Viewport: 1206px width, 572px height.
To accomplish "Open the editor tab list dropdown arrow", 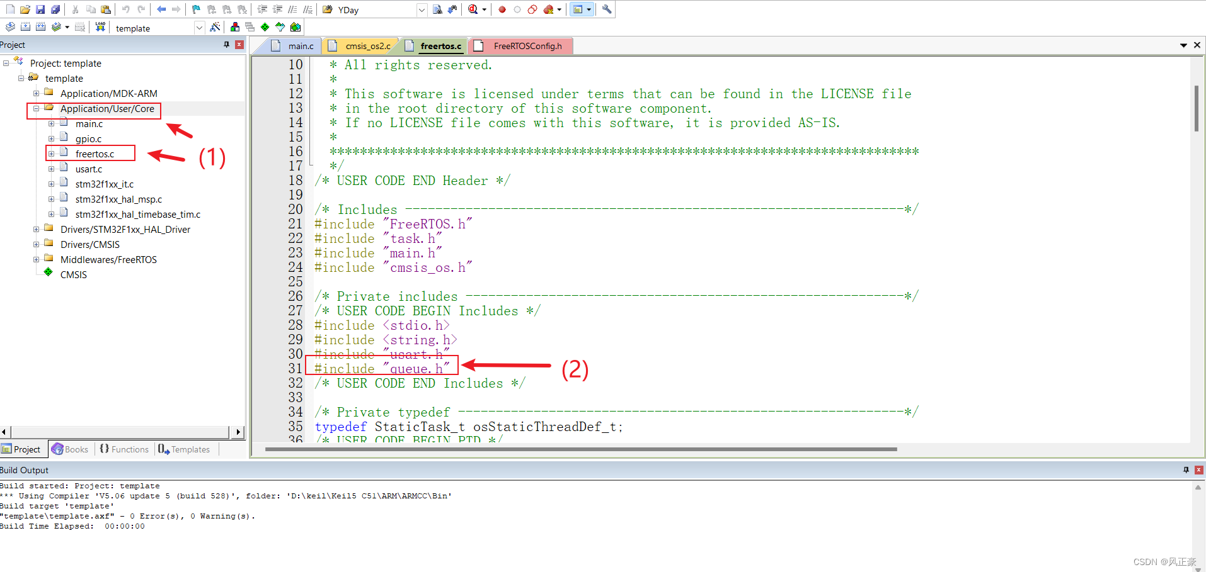I will tap(1183, 45).
